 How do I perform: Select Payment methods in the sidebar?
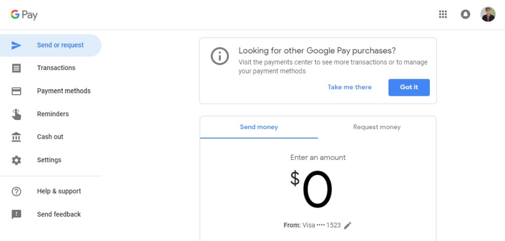[64, 91]
